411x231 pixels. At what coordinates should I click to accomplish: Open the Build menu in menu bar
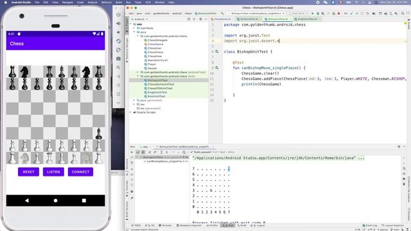click(119, 3)
